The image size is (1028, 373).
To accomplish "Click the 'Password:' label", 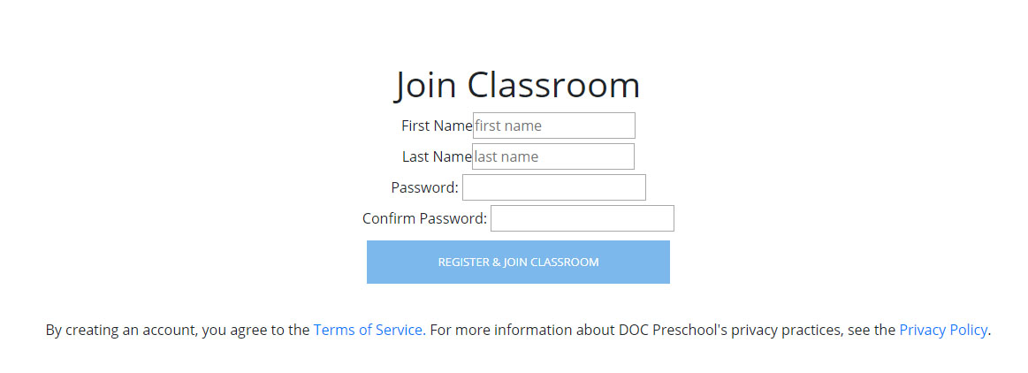I will pos(424,187).
